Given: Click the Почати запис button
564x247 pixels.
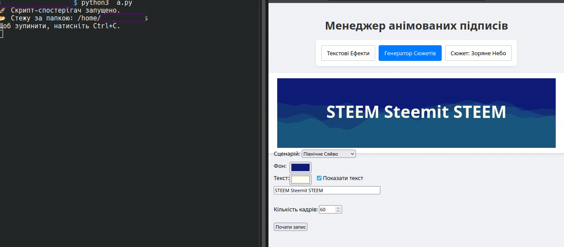Looking at the screenshot, I should coord(291,227).
